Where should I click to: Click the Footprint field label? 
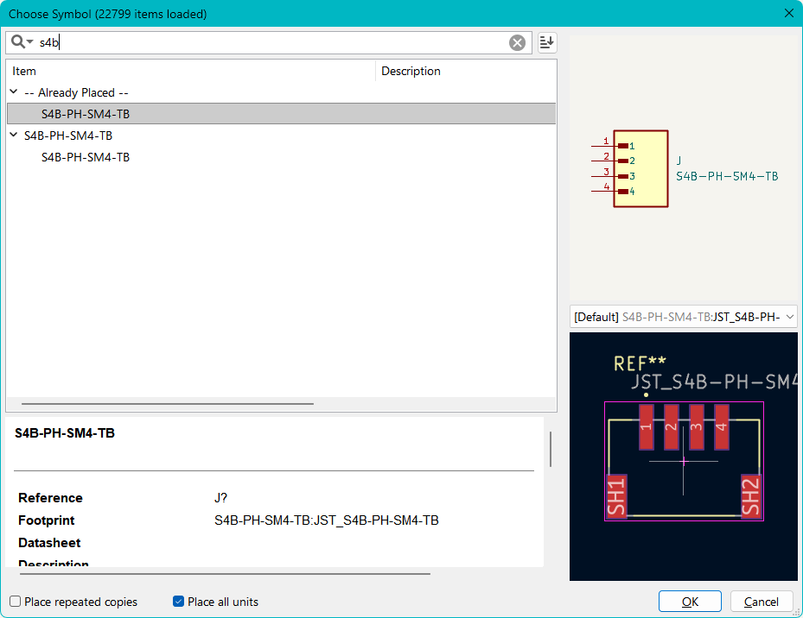pos(46,520)
